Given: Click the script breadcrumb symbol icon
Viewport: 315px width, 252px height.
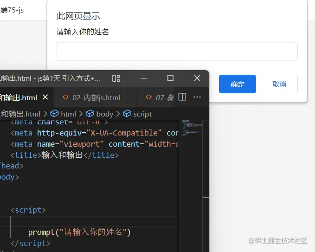Looking at the screenshot, I should click(x=127, y=114).
